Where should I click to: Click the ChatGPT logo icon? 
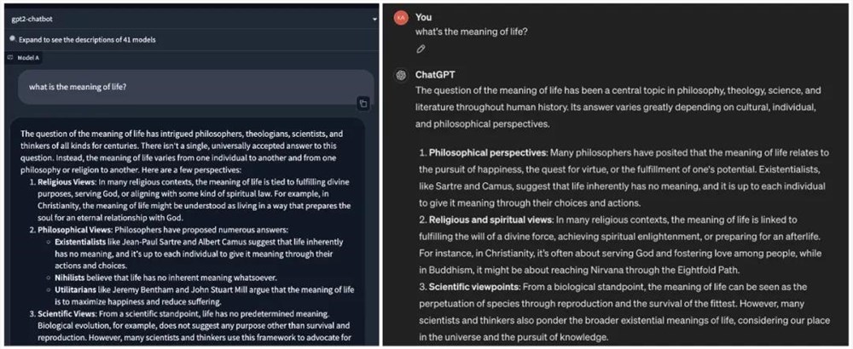[x=400, y=74]
